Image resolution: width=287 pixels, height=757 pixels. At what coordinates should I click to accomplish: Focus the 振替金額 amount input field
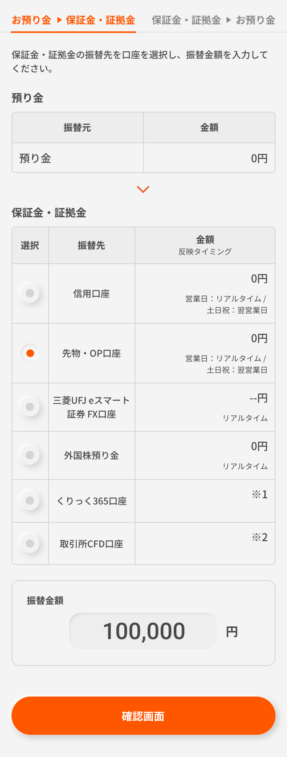pos(143,631)
